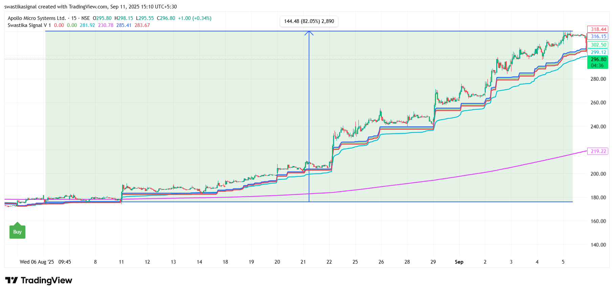Click the cyan 299.12 price tag

click(x=598, y=52)
